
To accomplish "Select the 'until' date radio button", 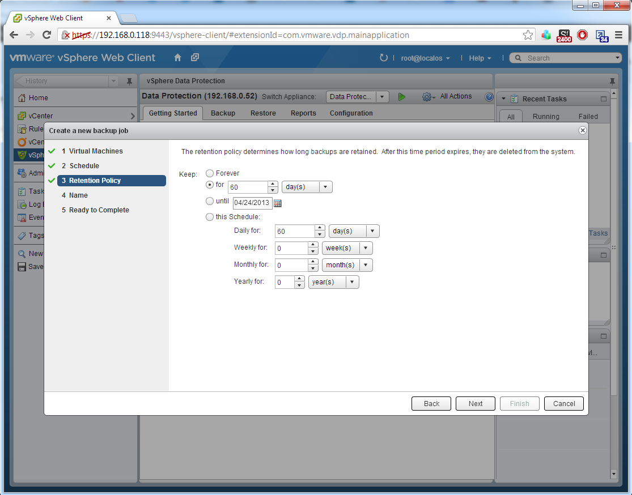I will 210,201.
